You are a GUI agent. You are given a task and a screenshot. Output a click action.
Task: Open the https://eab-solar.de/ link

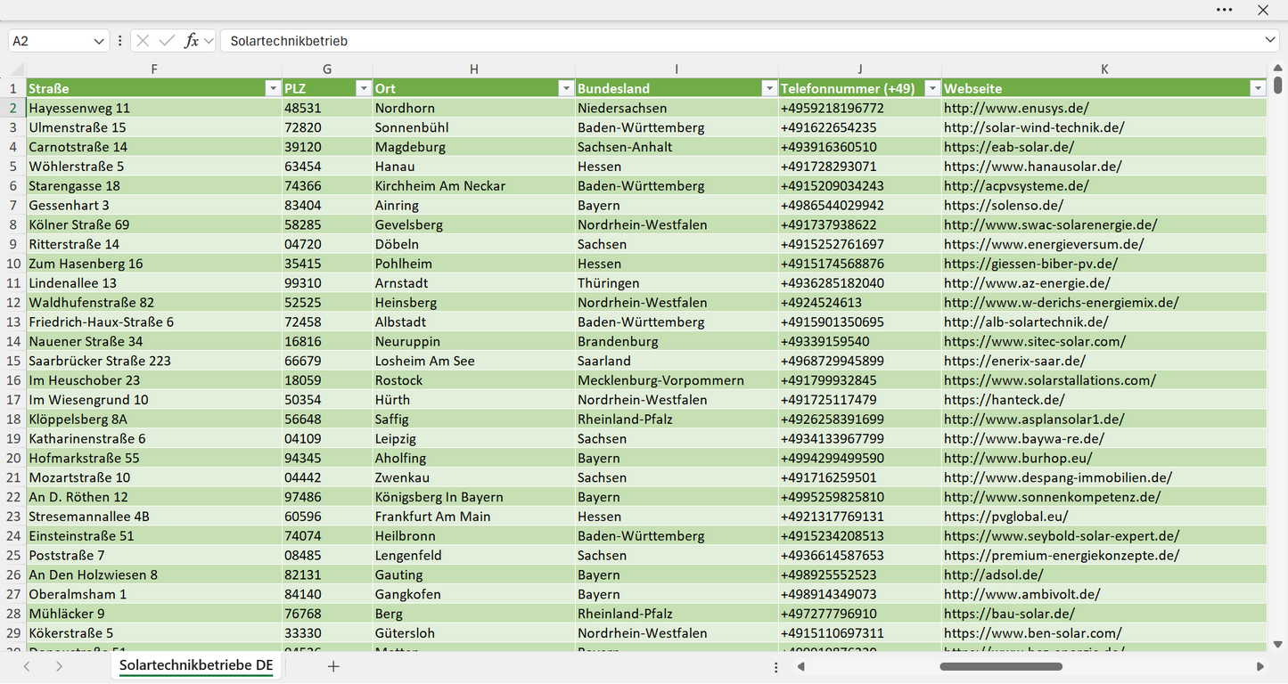[x=1009, y=147]
